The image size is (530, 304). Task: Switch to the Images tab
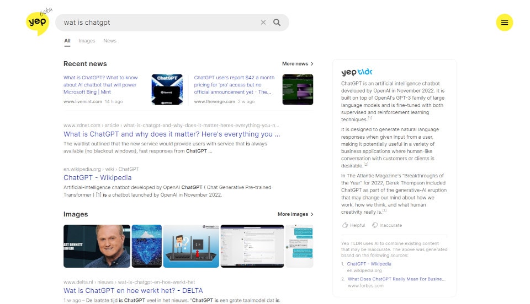[x=87, y=41]
